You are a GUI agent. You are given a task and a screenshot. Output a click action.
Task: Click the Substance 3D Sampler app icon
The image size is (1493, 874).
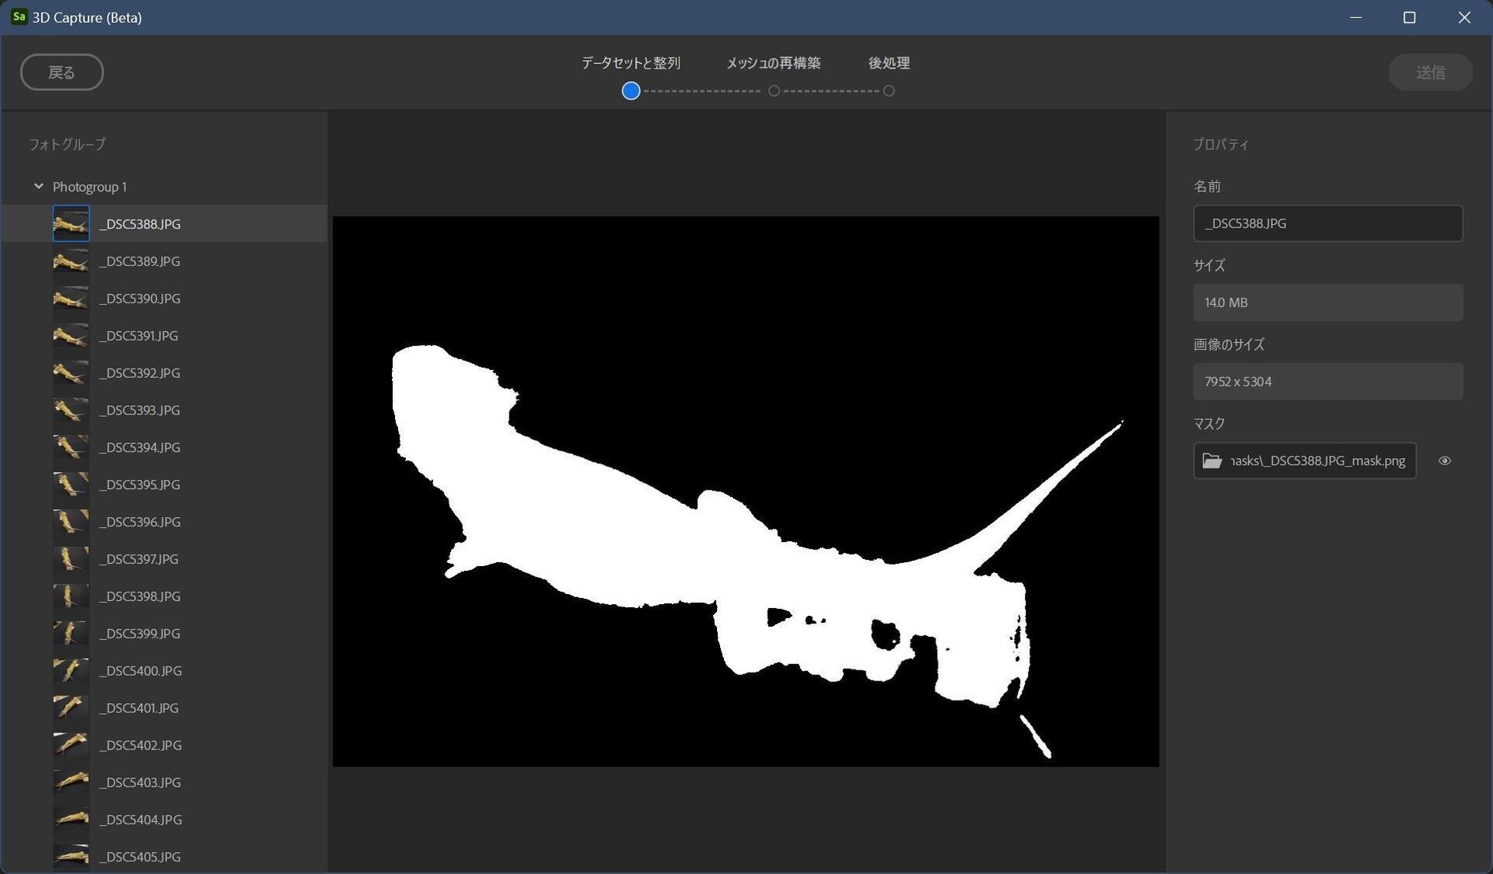coord(19,17)
